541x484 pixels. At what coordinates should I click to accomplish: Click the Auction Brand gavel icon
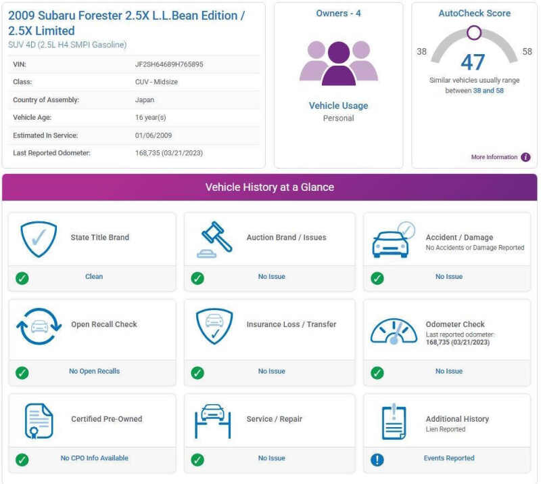pyautogui.click(x=214, y=238)
